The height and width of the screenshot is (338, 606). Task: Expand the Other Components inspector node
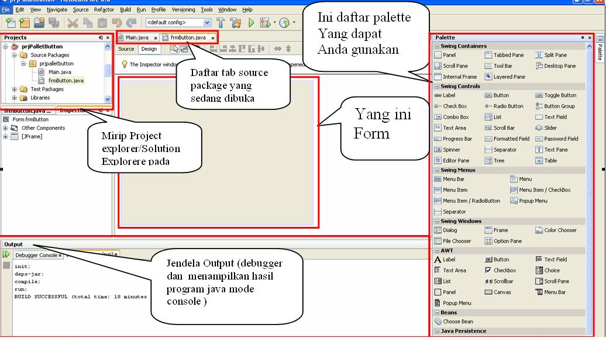coord(5,128)
